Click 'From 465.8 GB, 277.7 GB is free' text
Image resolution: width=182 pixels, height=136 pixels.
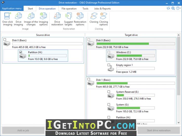pos(113,87)
